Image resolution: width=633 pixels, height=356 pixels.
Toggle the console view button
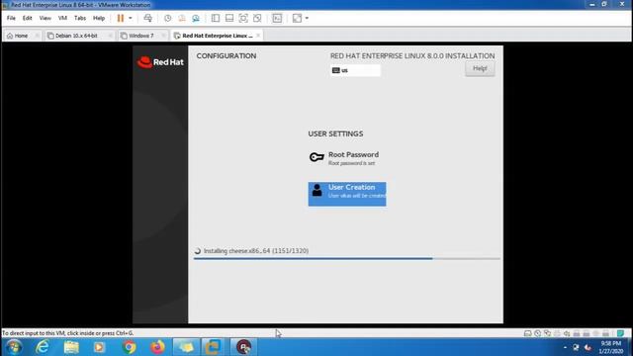277,18
